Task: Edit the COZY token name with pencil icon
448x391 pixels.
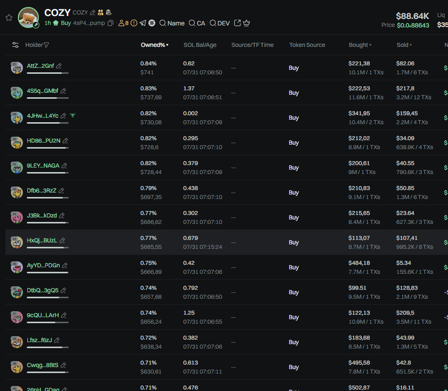Action: (93, 12)
